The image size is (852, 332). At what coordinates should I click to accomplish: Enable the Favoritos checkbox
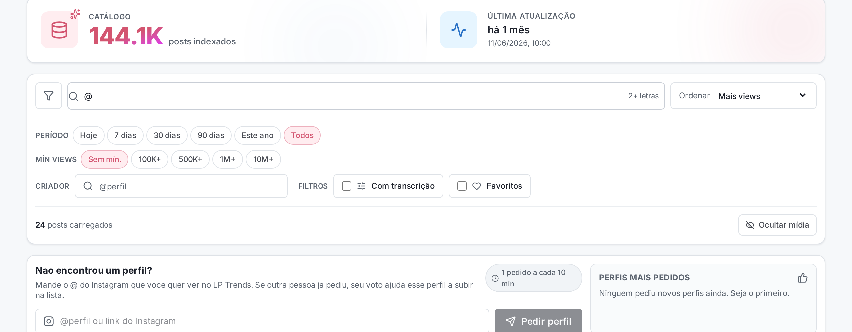pyautogui.click(x=462, y=186)
